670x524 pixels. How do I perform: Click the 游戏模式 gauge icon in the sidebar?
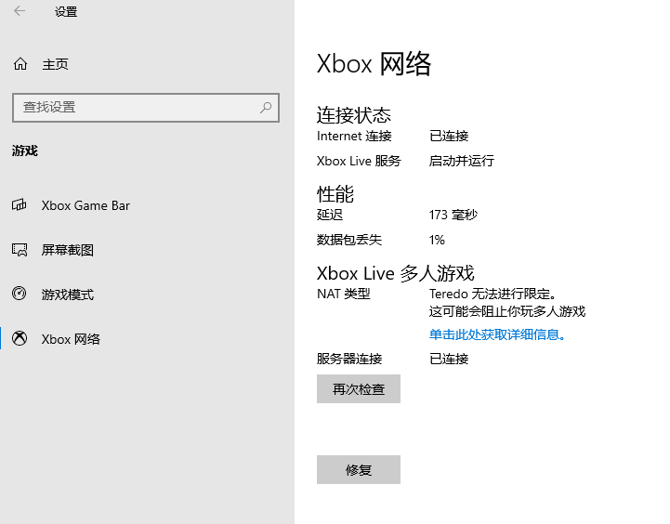pos(20,295)
